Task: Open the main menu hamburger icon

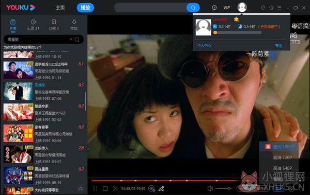Action: pos(280,8)
